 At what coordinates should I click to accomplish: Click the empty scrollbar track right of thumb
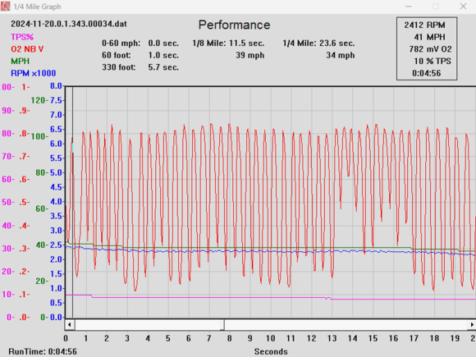[x=346, y=324]
